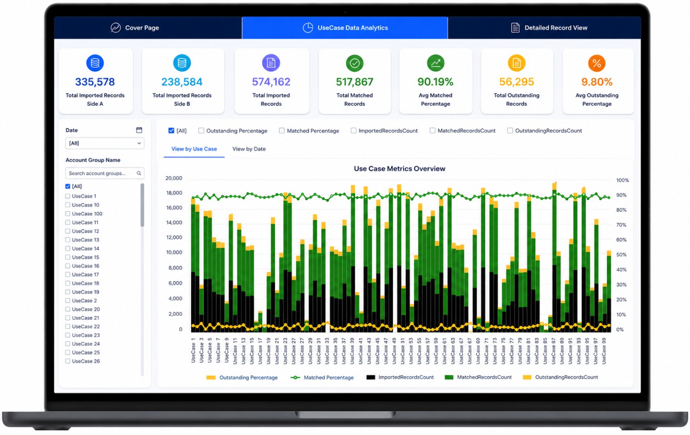
Task: Check the UseCase 23 checkbox
Action: coord(68,335)
